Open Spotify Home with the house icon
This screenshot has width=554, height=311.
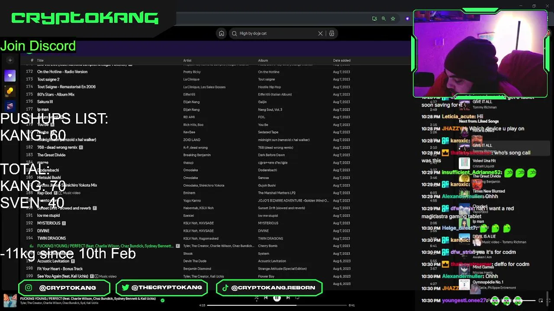click(221, 33)
